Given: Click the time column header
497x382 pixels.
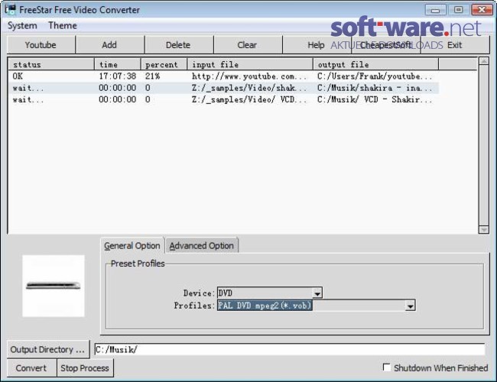Looking at the screenshot, I should [x=118, y=64].
